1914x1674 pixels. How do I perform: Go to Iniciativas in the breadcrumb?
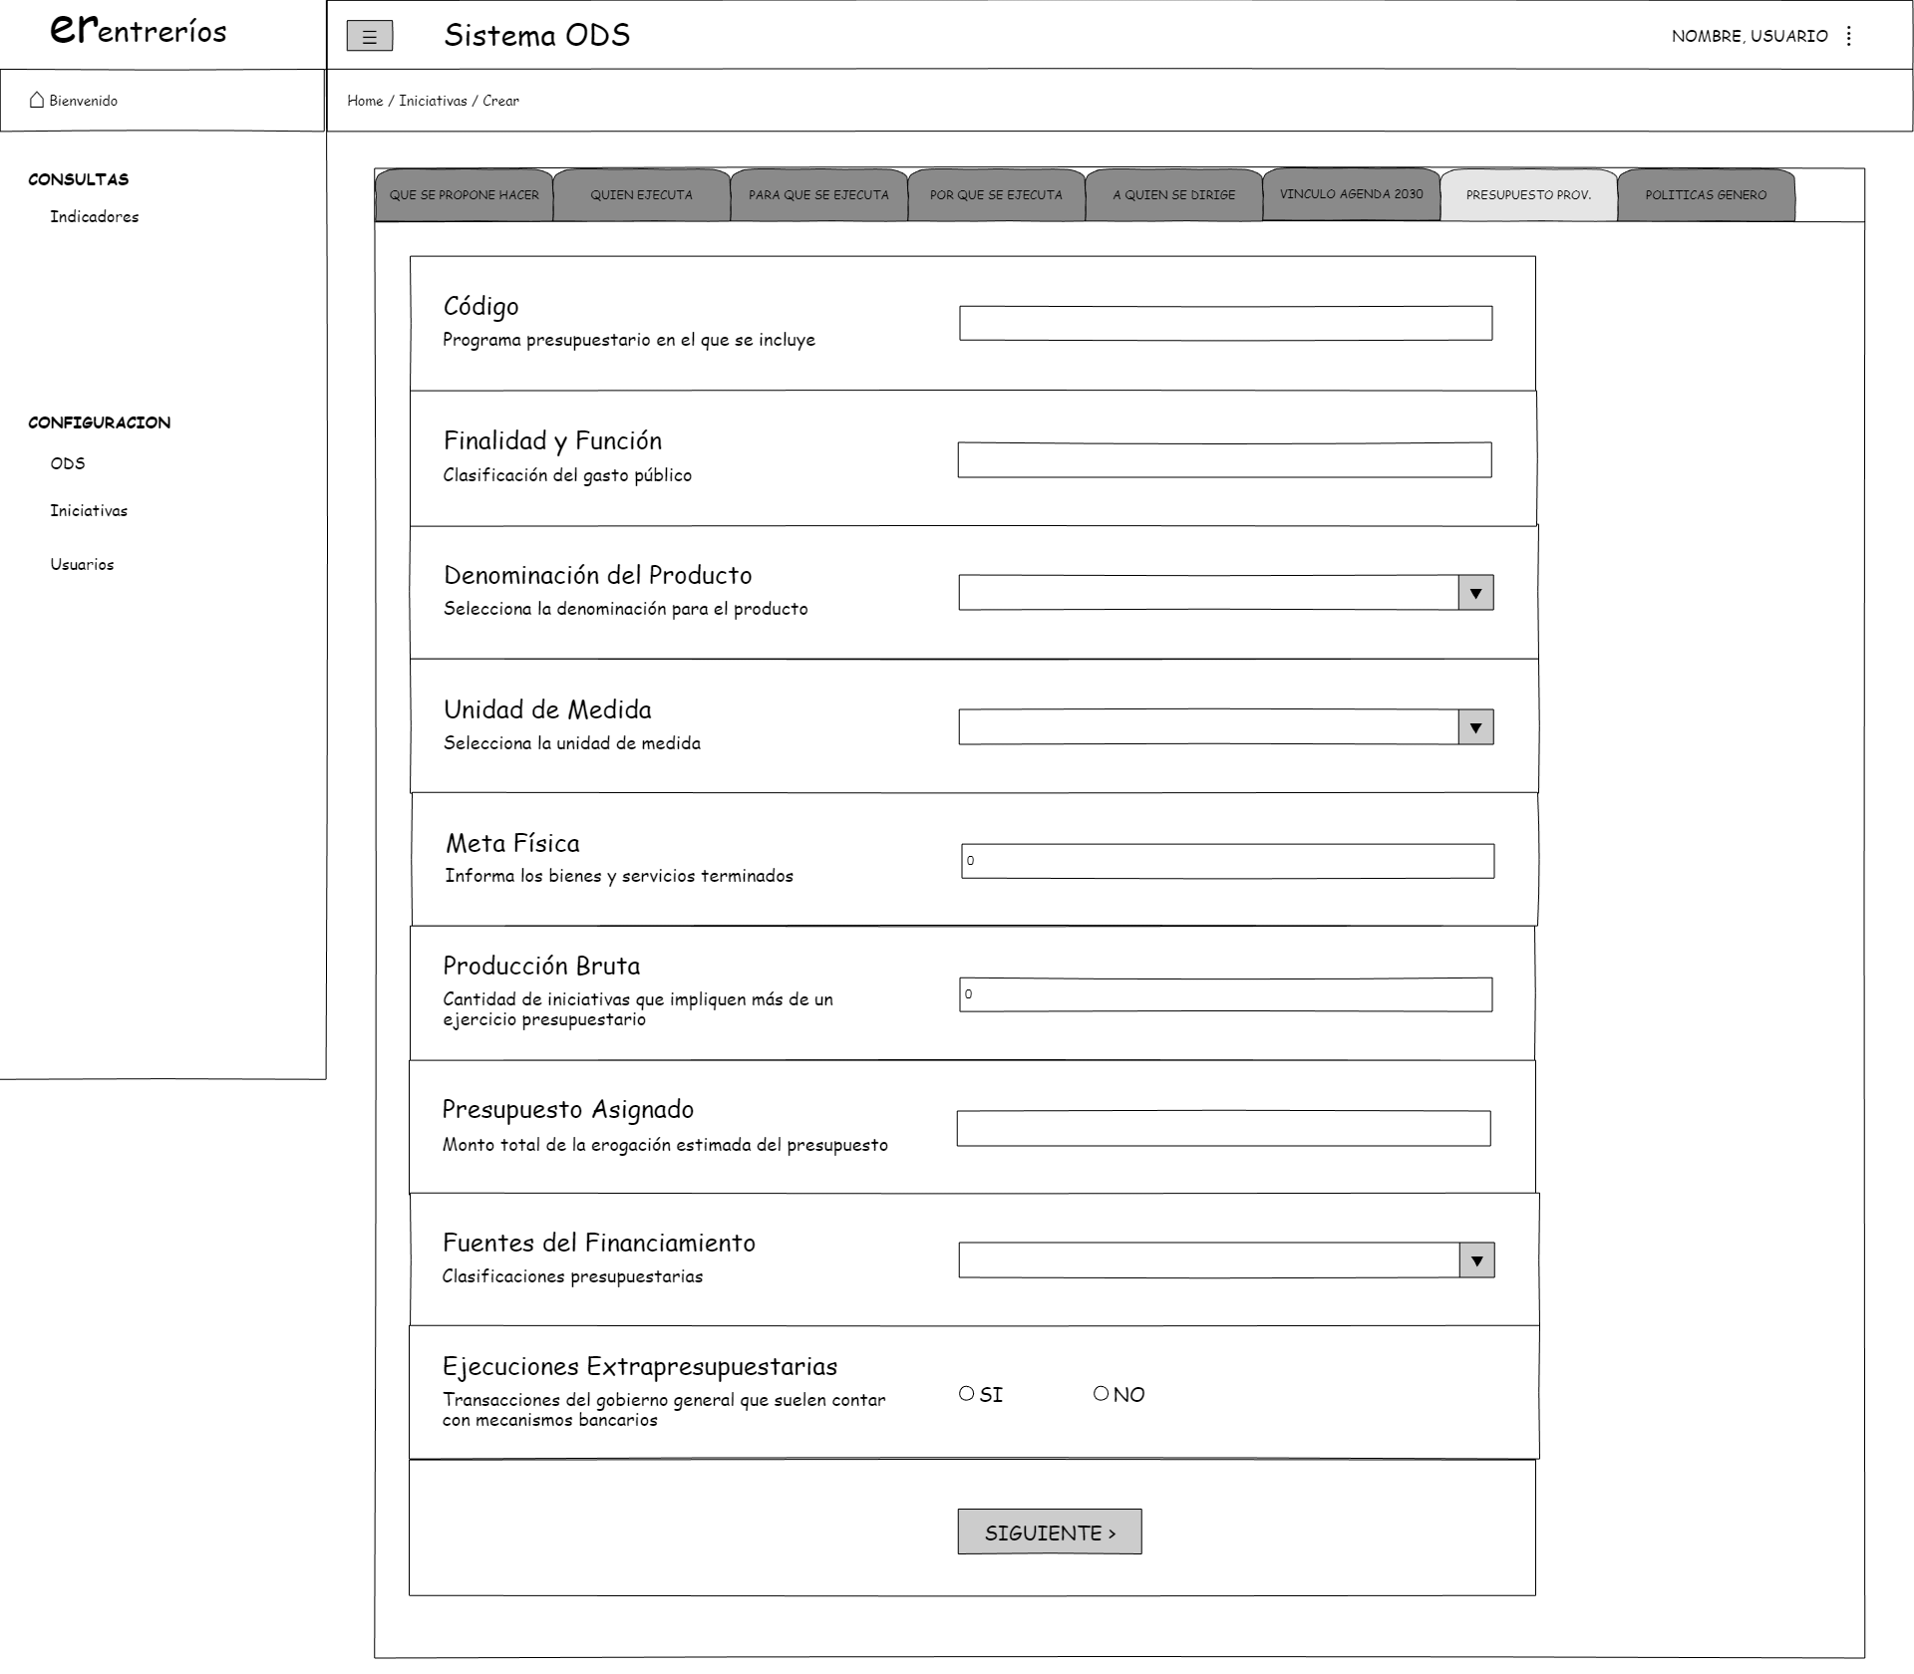coord(433,101)
